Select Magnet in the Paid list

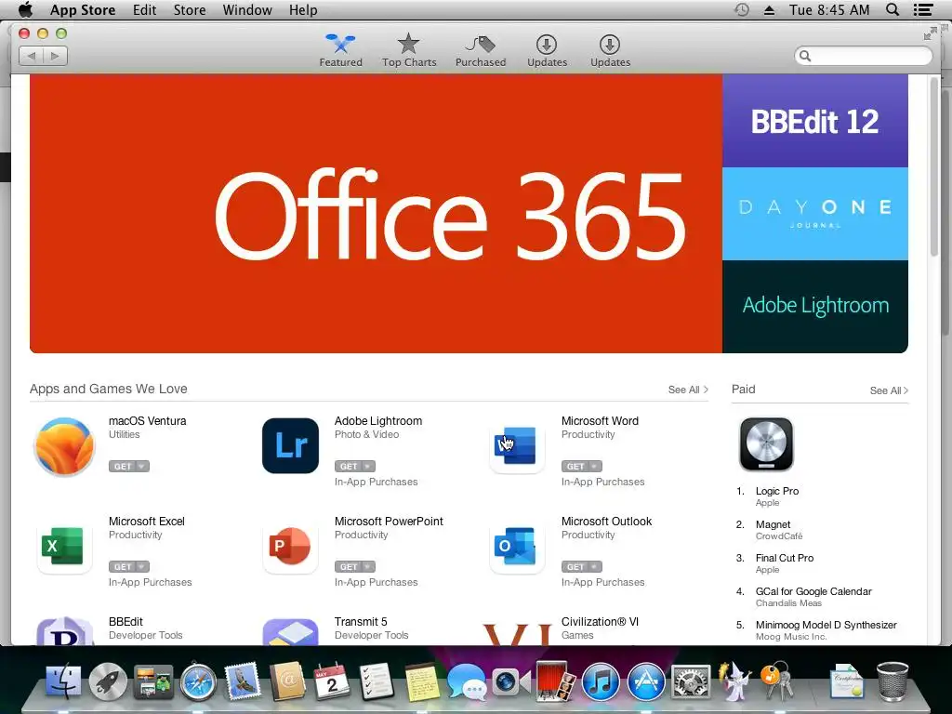[773, 524]
